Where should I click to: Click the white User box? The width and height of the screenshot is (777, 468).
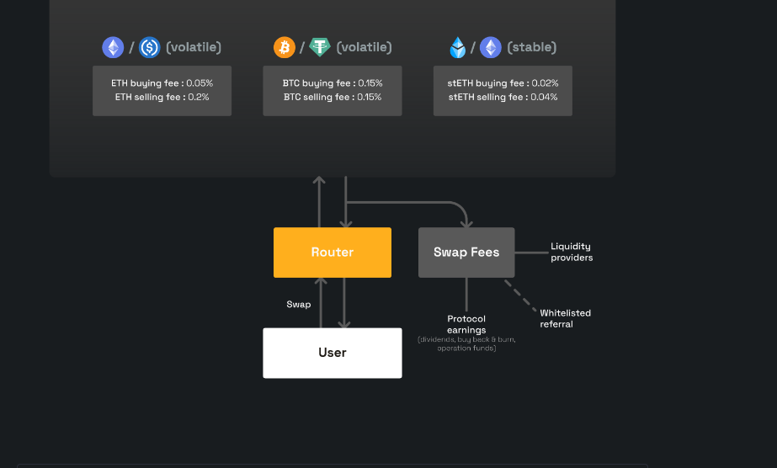click(x=333, y=353)
